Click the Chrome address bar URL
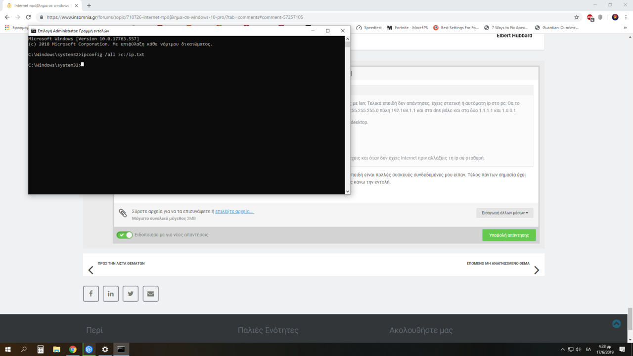The height and width of the screenshot is (356, 633). click(175, 17)
